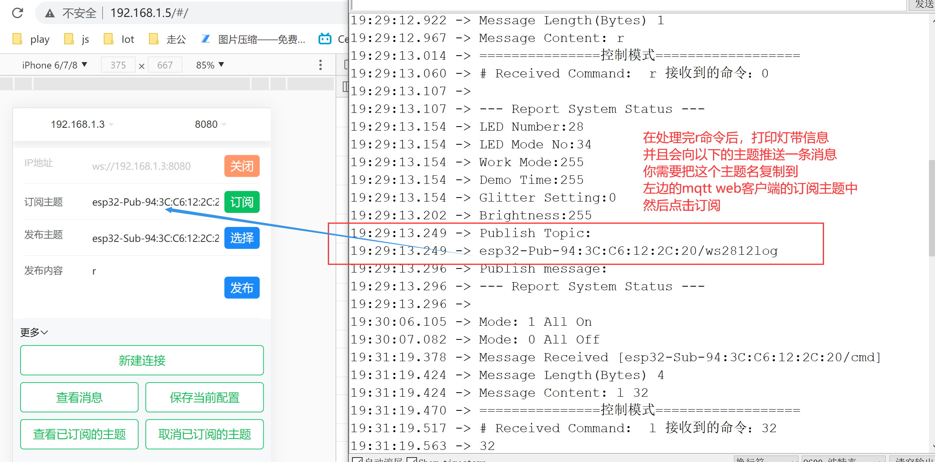Toggle the 自动滚屏 auto-scroll checkbox
Viewport: 935px width, 462px height.
click(x=357, y=460)
